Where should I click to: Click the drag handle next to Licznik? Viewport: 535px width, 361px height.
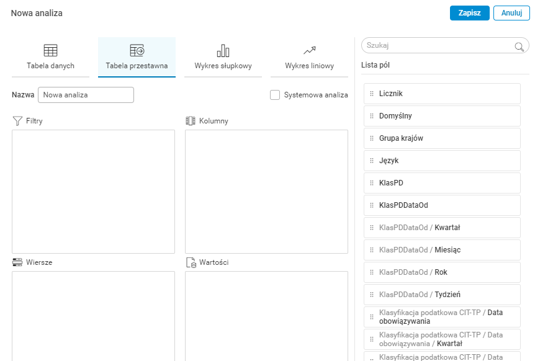click(x=372, y=94)
